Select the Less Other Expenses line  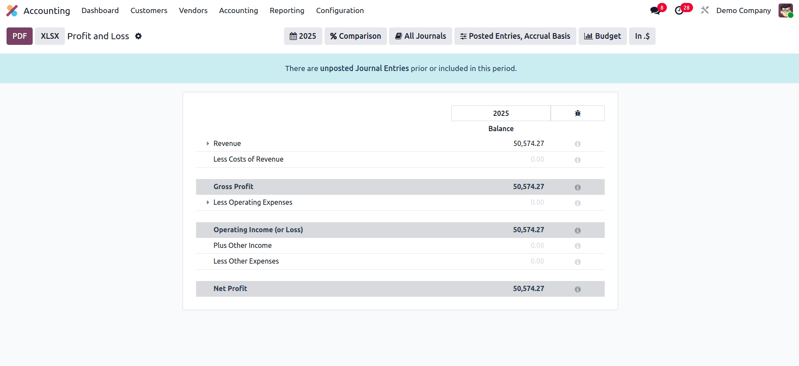pos(246,261)
